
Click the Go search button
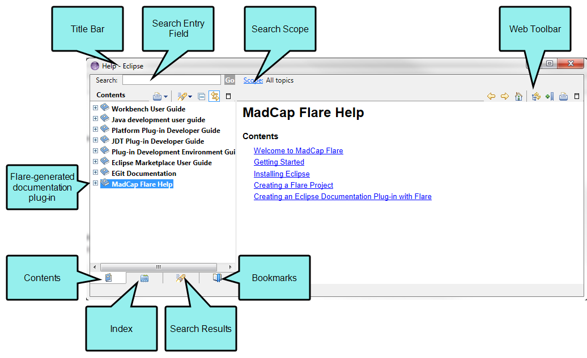pyautogui.click(x=230, y=80)
